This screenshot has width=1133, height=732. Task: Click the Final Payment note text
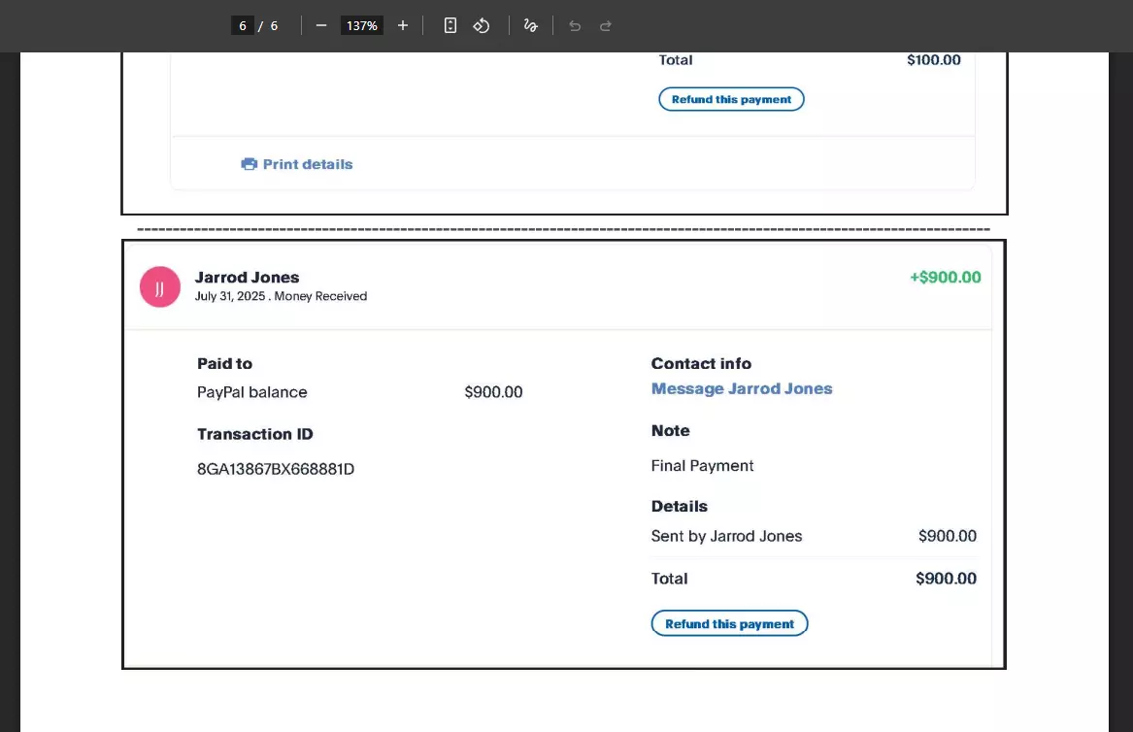pos(702,466)
